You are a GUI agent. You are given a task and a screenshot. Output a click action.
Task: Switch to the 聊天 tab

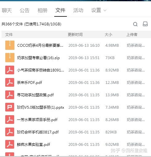pos(7,10)
